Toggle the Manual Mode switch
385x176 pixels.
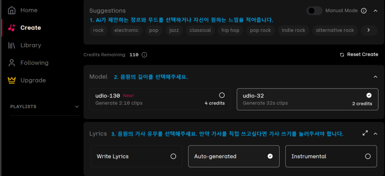tap(314, 11)
